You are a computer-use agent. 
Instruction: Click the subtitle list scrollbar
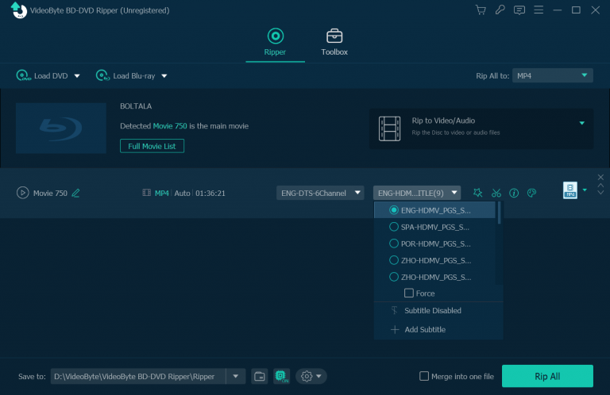click(x=499, y=213)
